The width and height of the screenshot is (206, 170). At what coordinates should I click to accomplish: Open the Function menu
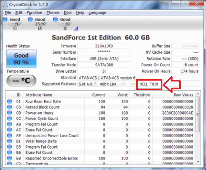tap(34, 13)
